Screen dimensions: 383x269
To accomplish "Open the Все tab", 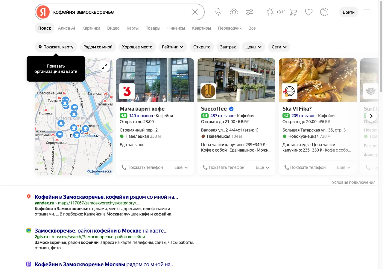I will click(x=252, y=28).
